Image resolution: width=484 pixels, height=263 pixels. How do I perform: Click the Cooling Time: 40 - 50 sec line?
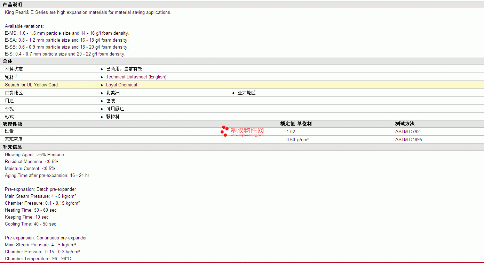tap(31, 224)
